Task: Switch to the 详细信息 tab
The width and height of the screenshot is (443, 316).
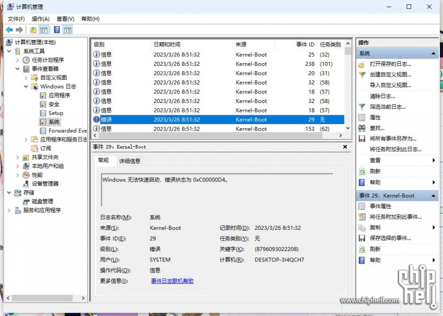Action: coord(130,161)
